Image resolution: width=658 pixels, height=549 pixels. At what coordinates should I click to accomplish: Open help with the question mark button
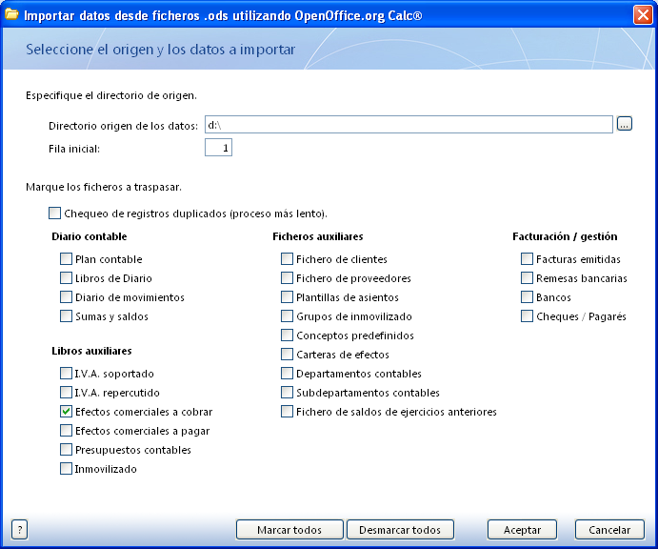19,530
